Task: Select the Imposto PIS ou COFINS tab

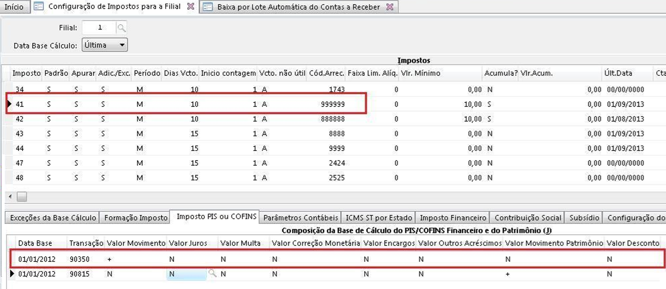Action: pyautogui.click(x=216, y=216)
